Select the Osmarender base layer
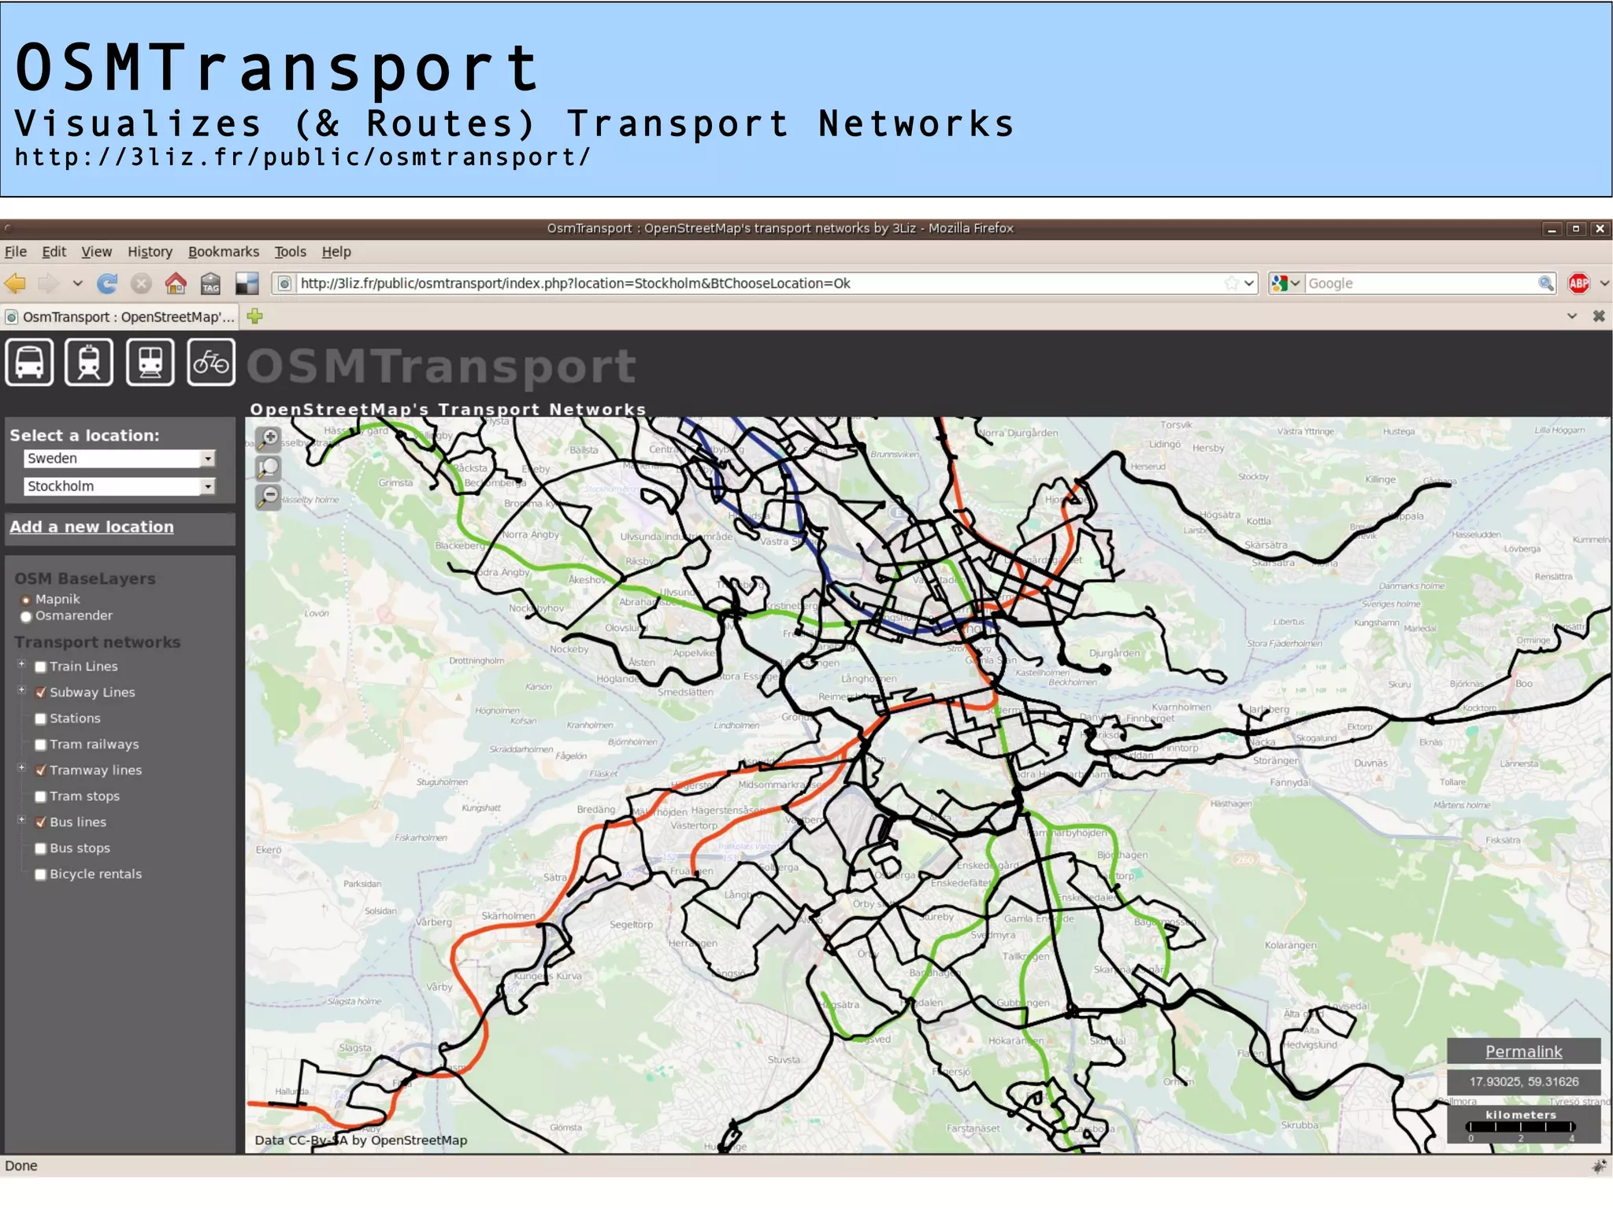 tap(26, 616)
